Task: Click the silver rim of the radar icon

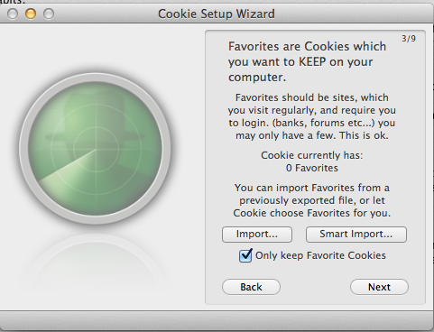Action: [x=96, y=77]
